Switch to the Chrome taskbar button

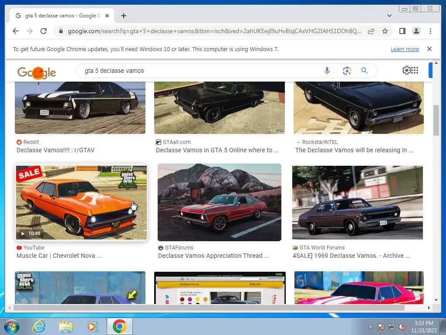119,326
